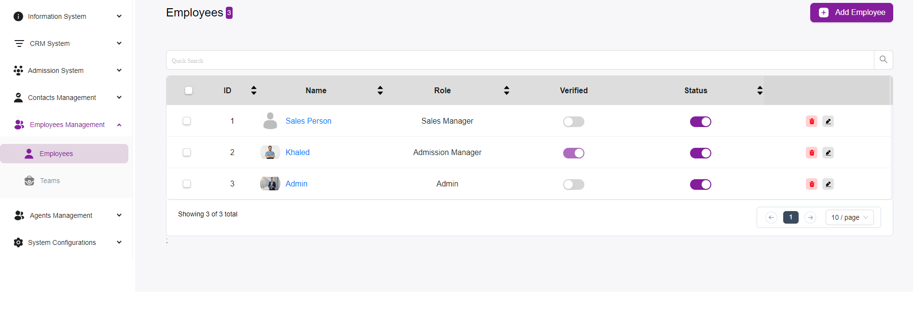Click Khaled's profile picture thumbnail

(x=270, y=153)
